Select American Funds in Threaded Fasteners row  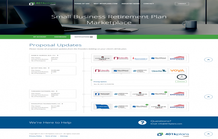coord(121,94)
